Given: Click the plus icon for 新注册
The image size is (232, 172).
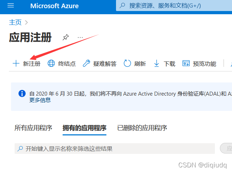Looking at the screenshot, I should pyautogui.click(x=16, y=64).
